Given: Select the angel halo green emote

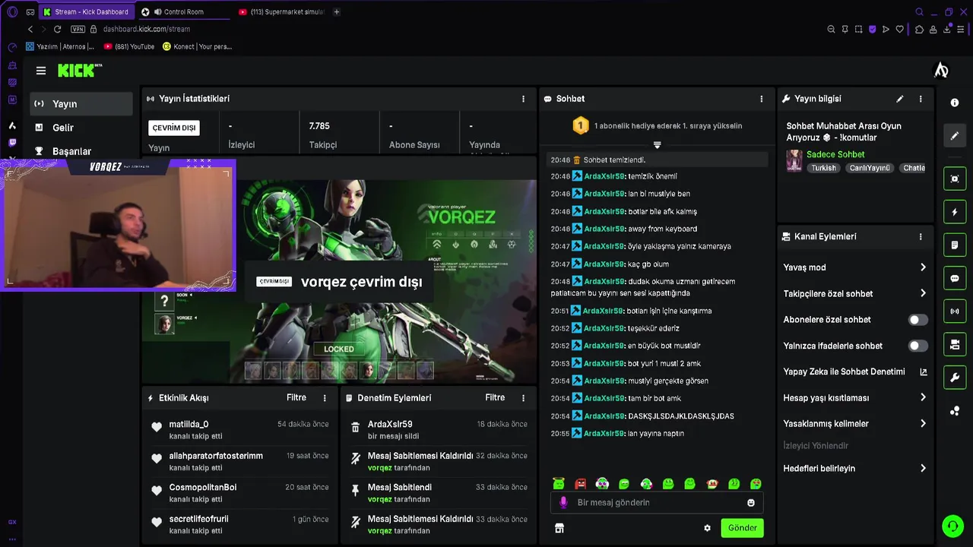Looking at the screenshot, I should (x=559, y=484).
